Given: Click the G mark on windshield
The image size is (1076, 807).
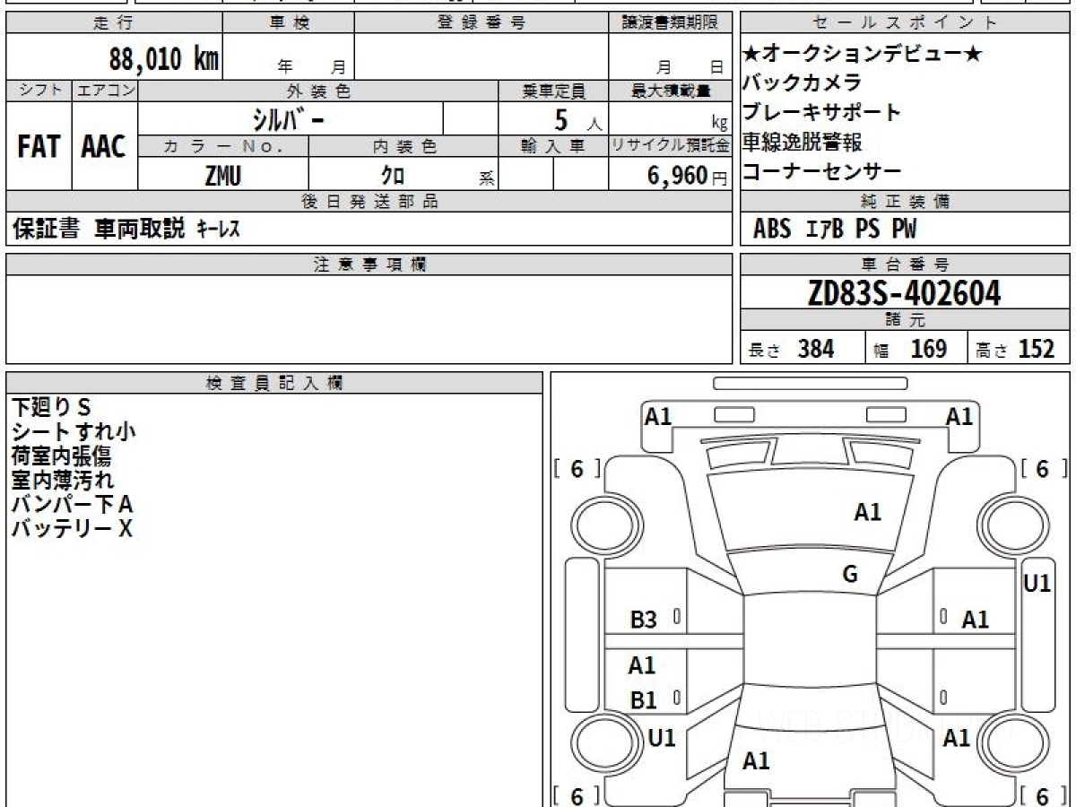Looking at the screenshot, I should point(850,575).
